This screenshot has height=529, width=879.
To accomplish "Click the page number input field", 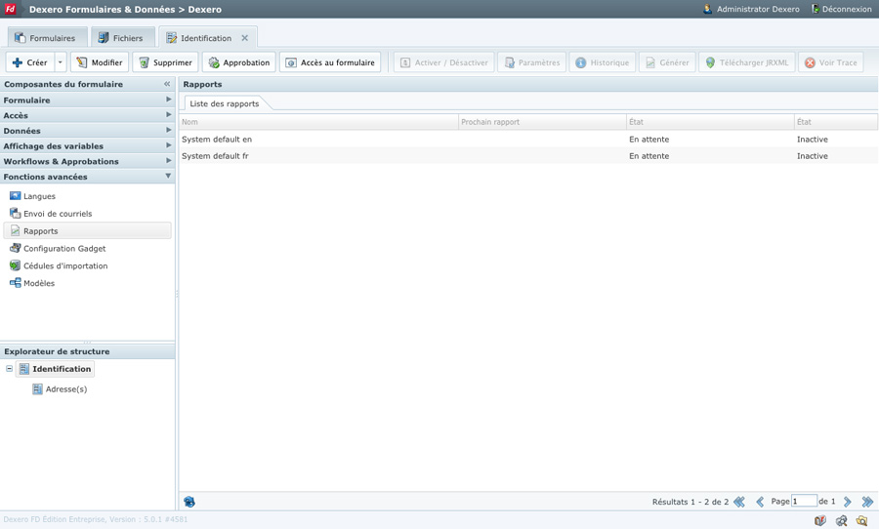I will pyautogui.click(x=804, y=502).
